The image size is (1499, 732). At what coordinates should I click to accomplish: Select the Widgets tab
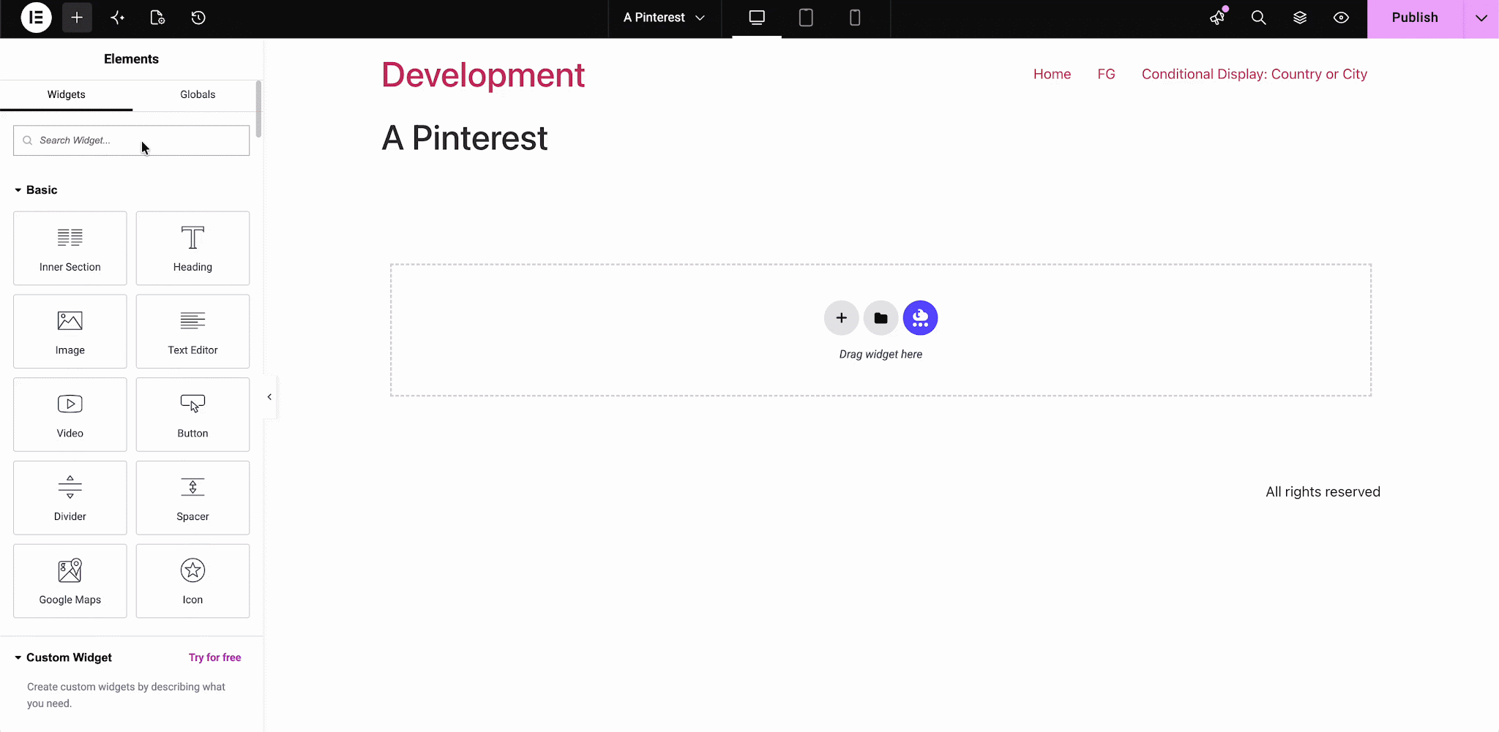pos(67,94)
